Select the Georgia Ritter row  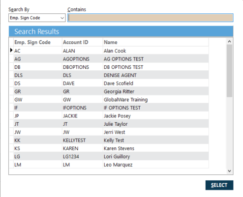coord(109,91)
